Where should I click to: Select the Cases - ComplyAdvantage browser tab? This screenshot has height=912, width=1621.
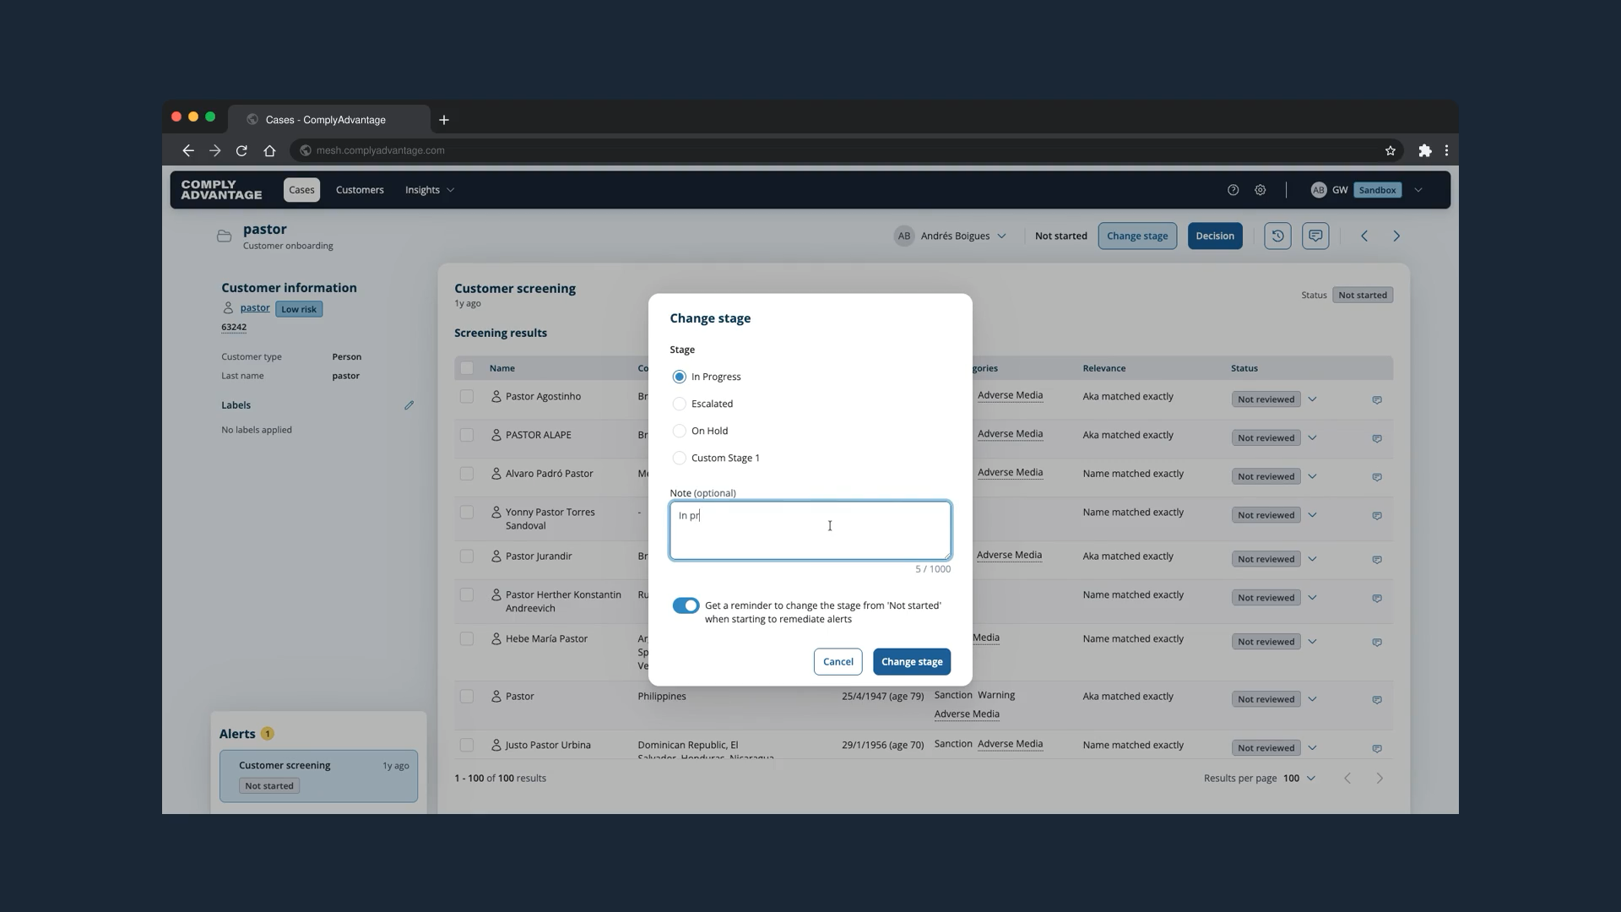point(328,120)
